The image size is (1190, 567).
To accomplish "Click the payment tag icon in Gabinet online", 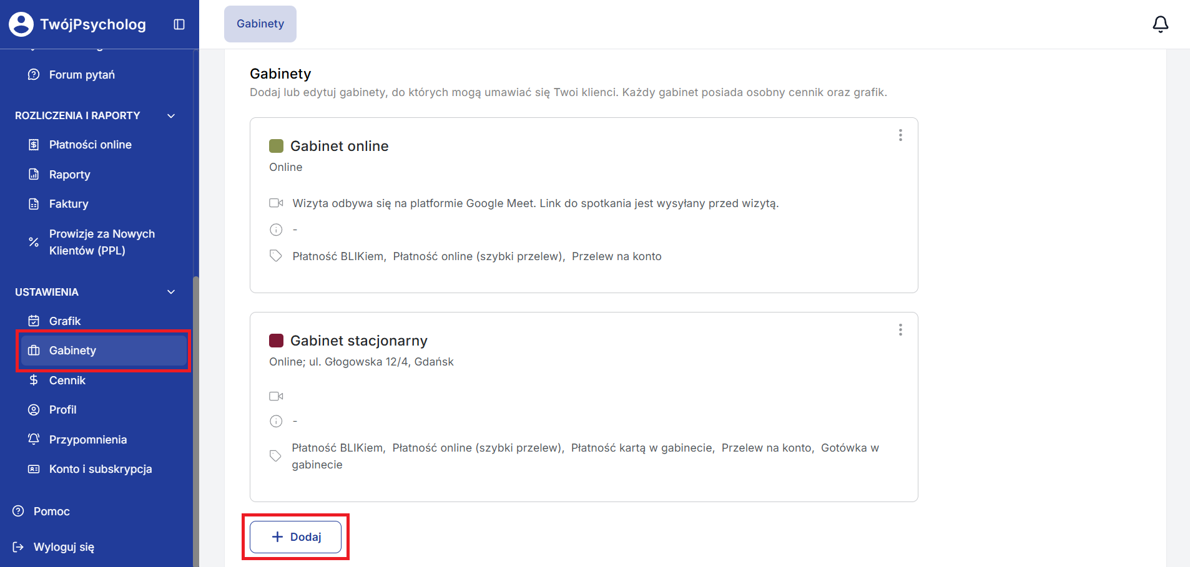I will [276, 256].
